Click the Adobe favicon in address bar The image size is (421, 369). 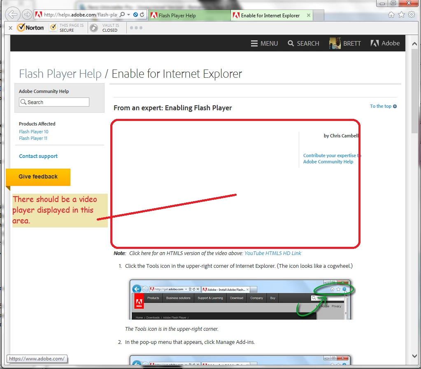pos(39,14)
